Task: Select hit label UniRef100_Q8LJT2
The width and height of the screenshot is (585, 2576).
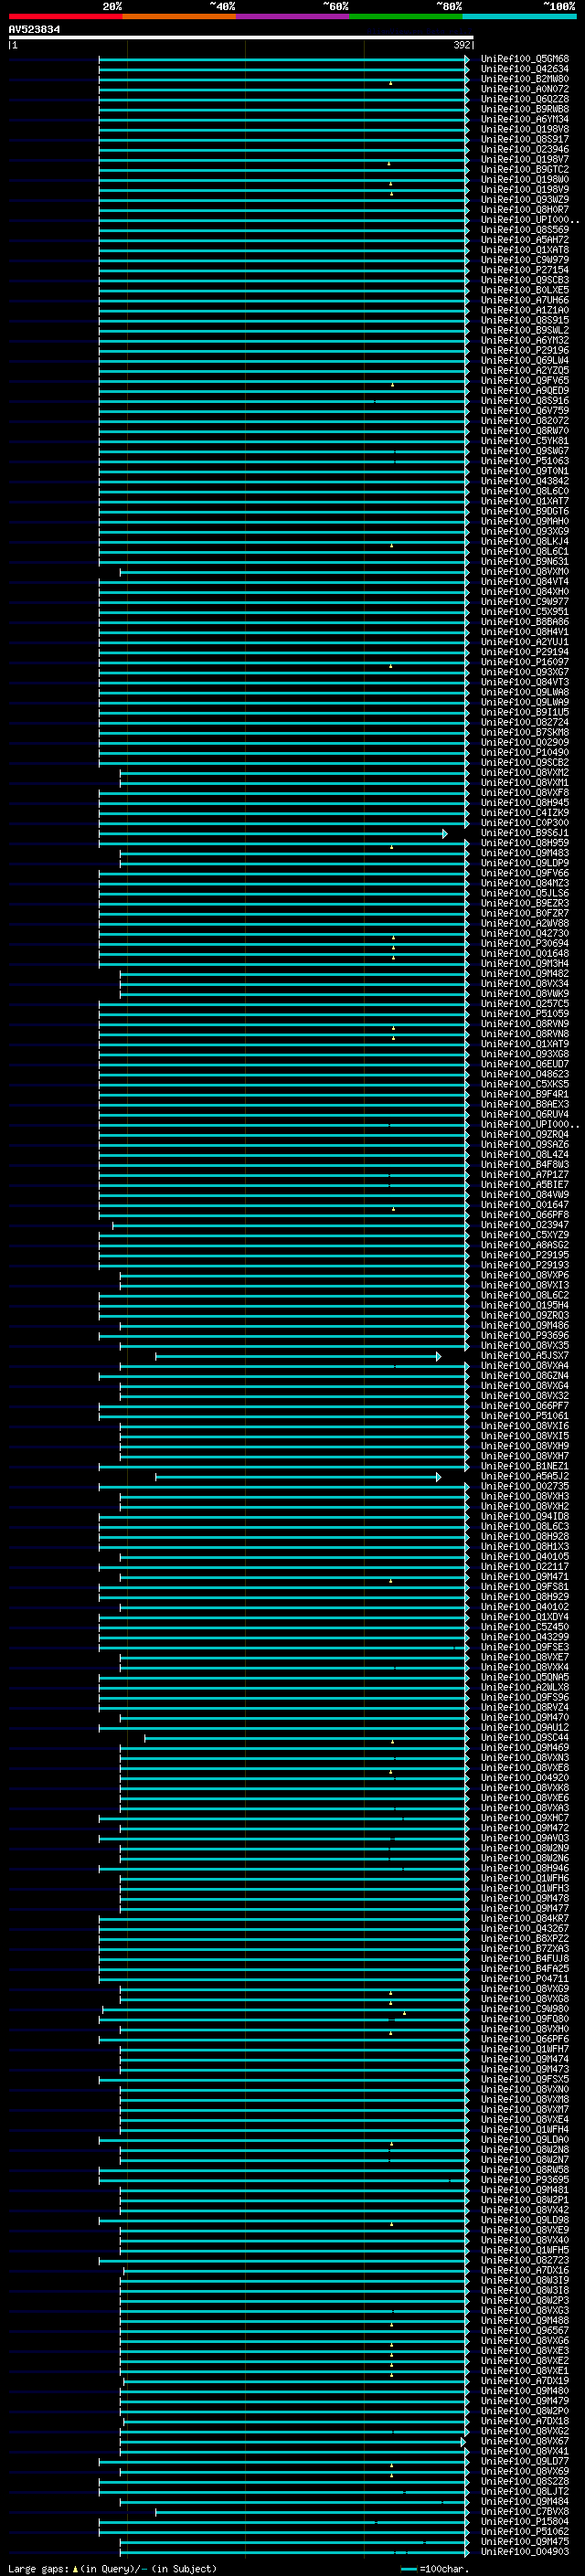Action: [x=525, y=2492]
